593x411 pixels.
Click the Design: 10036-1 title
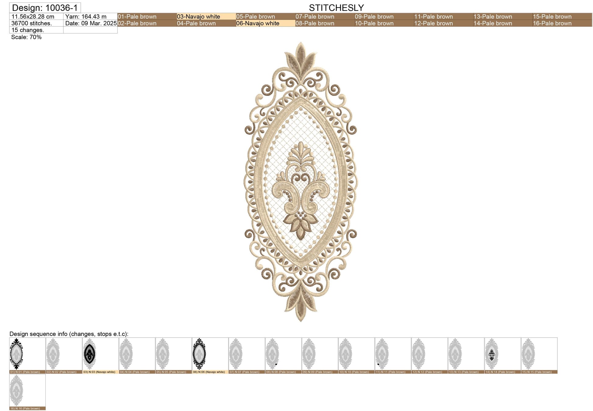coord(45,8)
